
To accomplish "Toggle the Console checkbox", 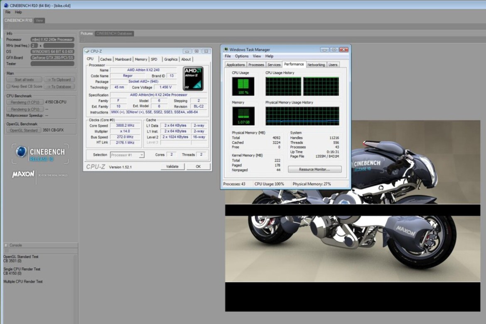I will (x=6, y=245).
